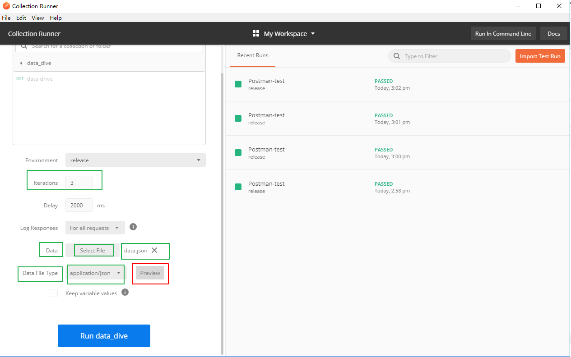Open the Help menu

tap(56, 18)
